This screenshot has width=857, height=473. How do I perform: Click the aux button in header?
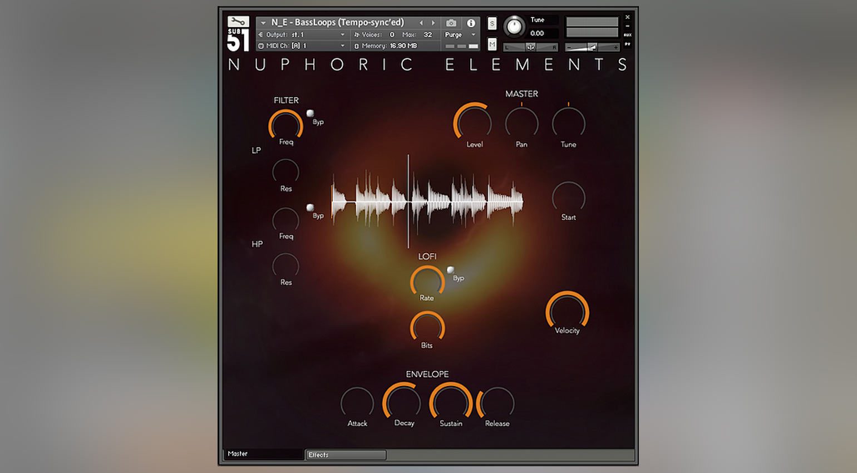click(x=627, y=35)
